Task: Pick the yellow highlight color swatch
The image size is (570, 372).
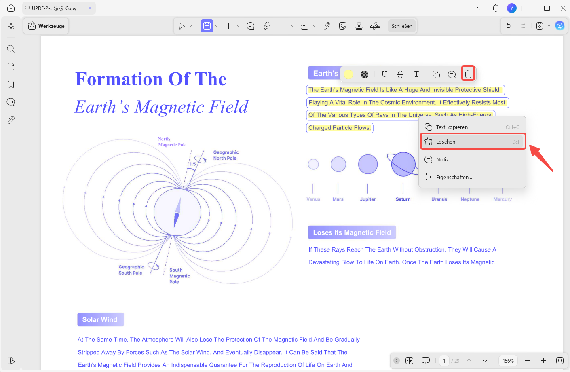Action: click(348, 74)
